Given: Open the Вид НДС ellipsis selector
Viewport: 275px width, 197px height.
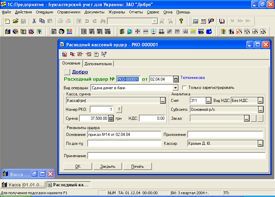Looking at the screenshot, I should pos(261,101).
